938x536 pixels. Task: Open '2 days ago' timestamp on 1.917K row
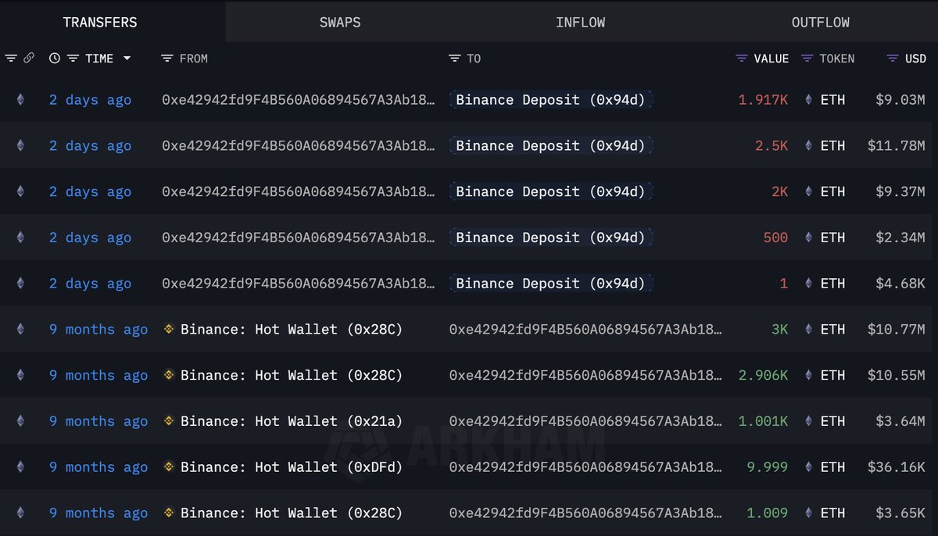coord(90,99)
